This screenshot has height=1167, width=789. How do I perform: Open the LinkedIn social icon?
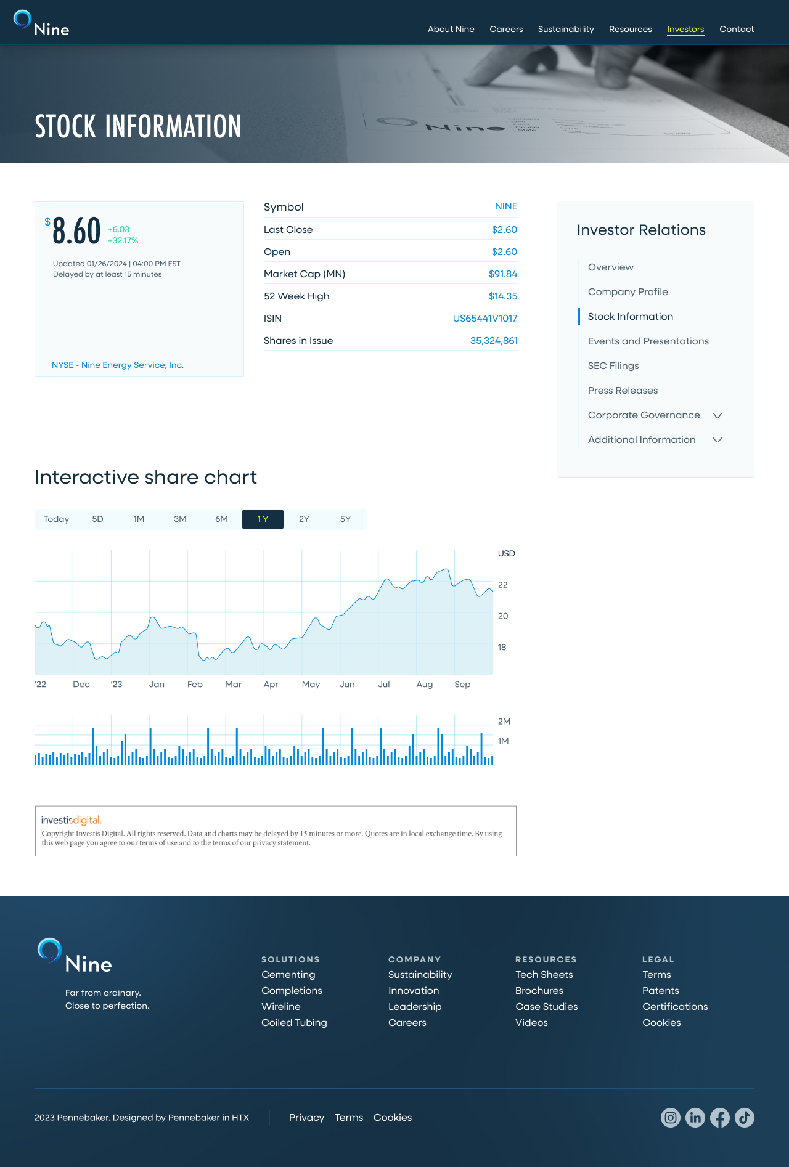pyautogui.click(x=695, y=1118)
